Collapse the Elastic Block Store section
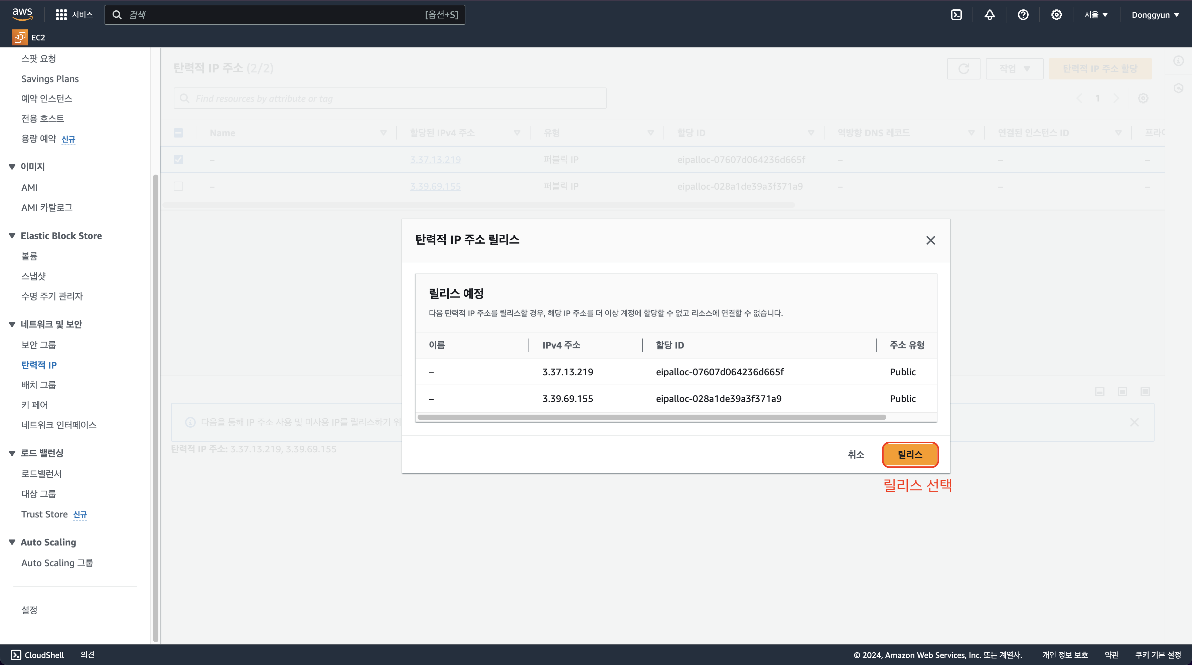 tap(12, 236)
